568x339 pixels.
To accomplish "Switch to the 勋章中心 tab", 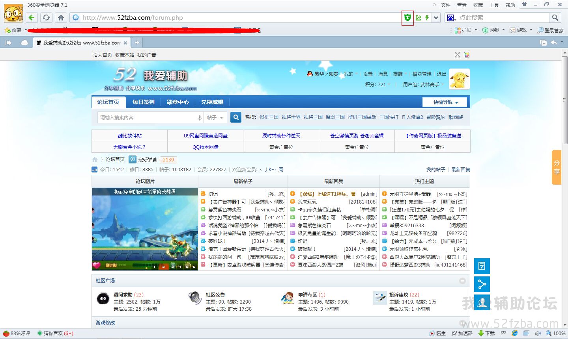I will (x=178, y=102).
